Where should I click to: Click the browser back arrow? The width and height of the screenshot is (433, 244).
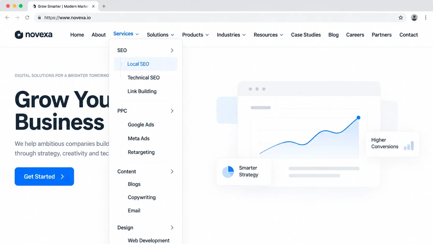click(7, 18)
